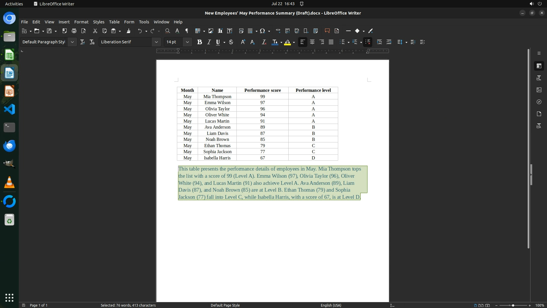Click English (USA) language in status bar

coord(331,305)
